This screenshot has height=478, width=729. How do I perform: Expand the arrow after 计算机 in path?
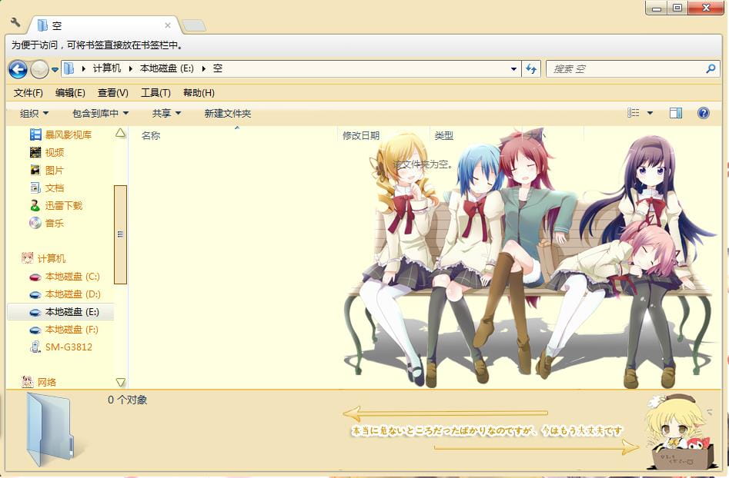pos(131,68)
